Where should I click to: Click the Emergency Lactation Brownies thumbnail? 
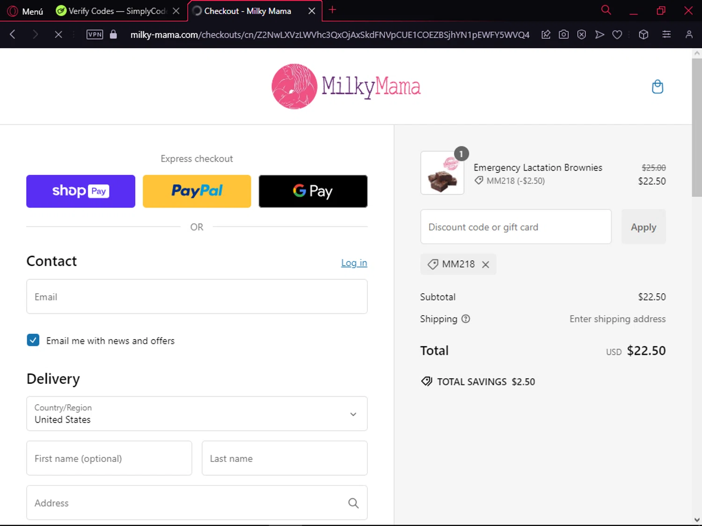click(x=442, y=173)
